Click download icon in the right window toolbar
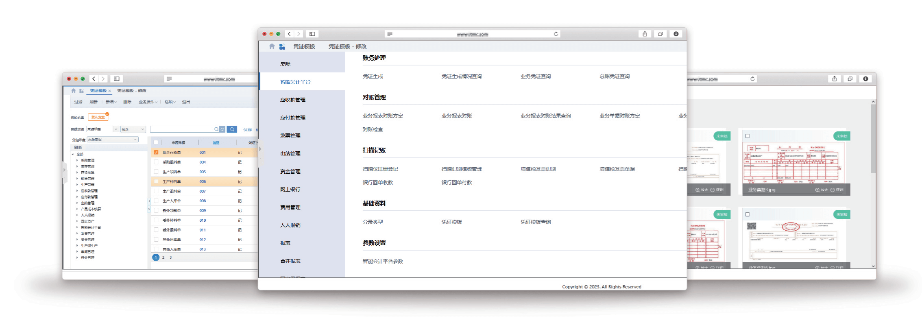922x336 pixels. tap(865, 79)
